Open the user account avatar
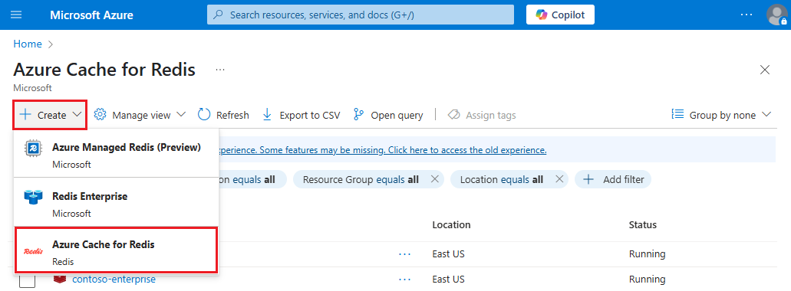The image size is (791, 291). coord(776,15)
